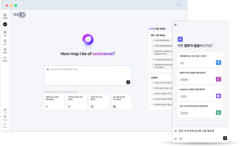Click the Logout icon in sidebar
The image size is (241, 146).
[x=5, y=124]
